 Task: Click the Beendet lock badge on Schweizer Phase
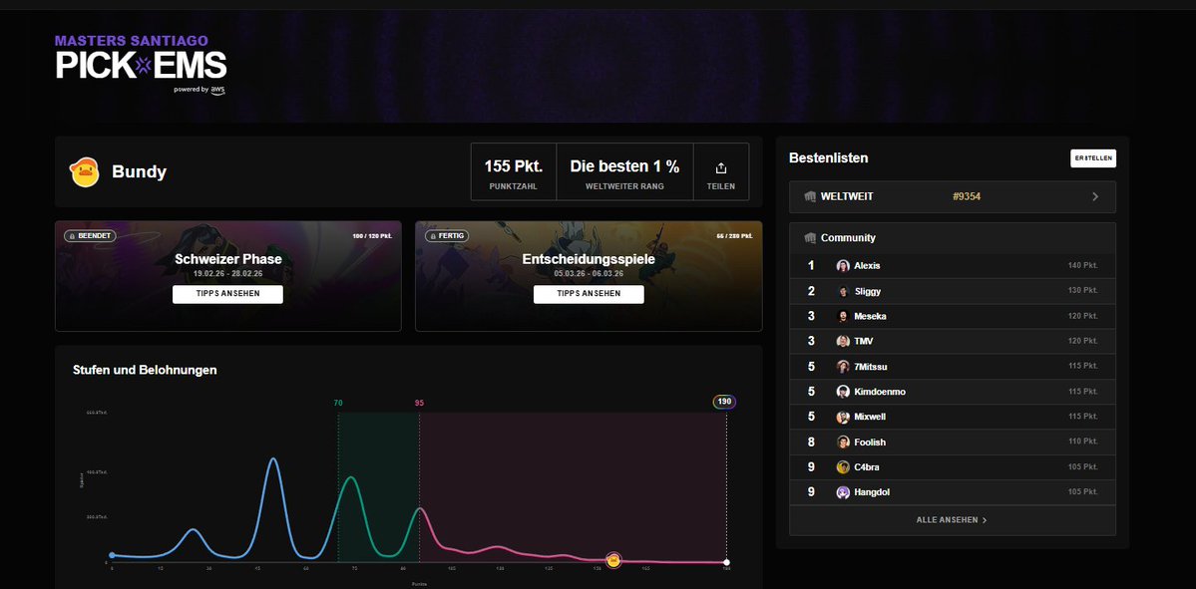pyautogui.click(x=90, y=236)
